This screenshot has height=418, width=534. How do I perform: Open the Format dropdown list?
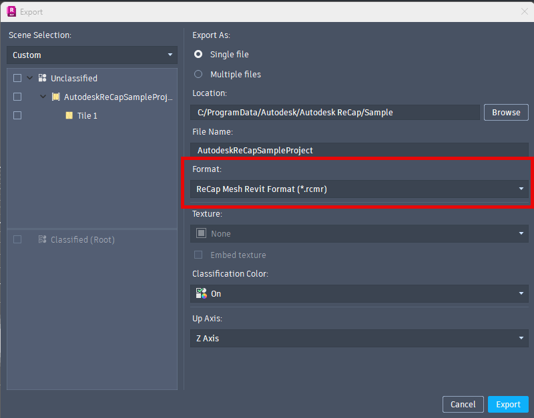[359, 189]
